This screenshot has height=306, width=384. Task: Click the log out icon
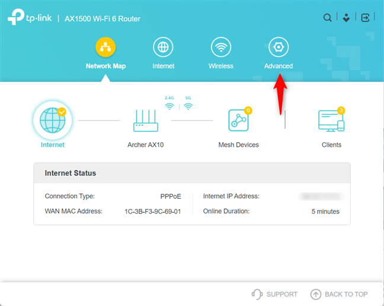click(x=365, y=18)
